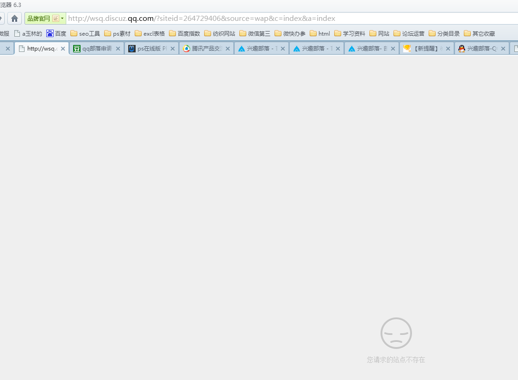The height and width of the screenshot is (380, 518).
Task: Open the seo工具 bookmark folder
Action: tap(85, 33)
